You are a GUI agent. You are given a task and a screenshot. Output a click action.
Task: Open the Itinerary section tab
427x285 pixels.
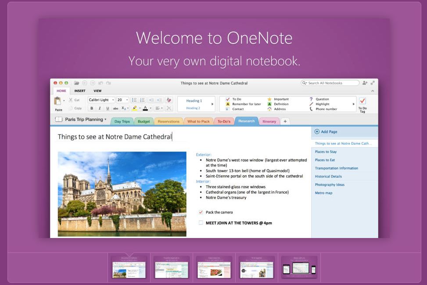[269, 122]
